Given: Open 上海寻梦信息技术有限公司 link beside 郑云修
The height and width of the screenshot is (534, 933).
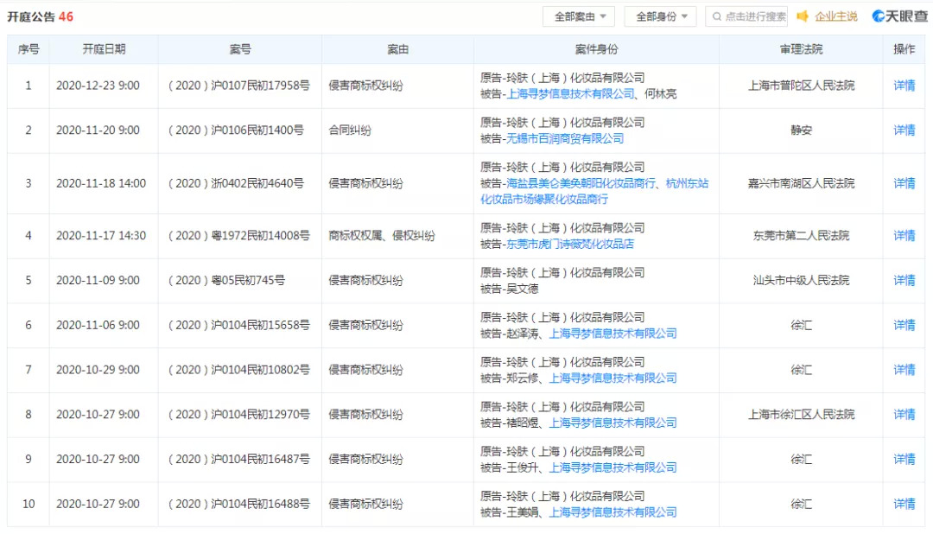Looking at the screenshot, I should point(612,378).
